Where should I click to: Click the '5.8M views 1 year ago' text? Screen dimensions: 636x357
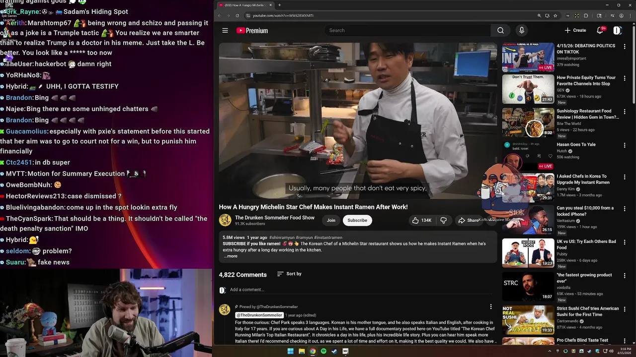[245, 238]
